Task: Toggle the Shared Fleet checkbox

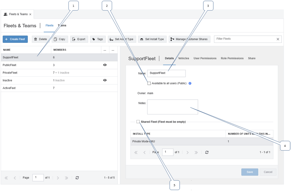Action: 138,122
